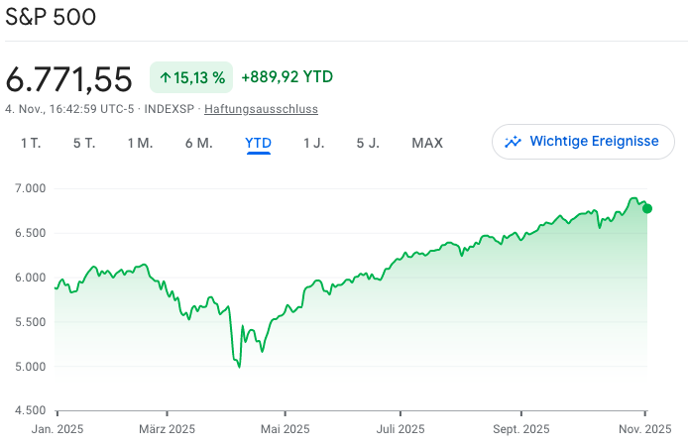Click the 4.500 y-axis label

coord(31,410)
